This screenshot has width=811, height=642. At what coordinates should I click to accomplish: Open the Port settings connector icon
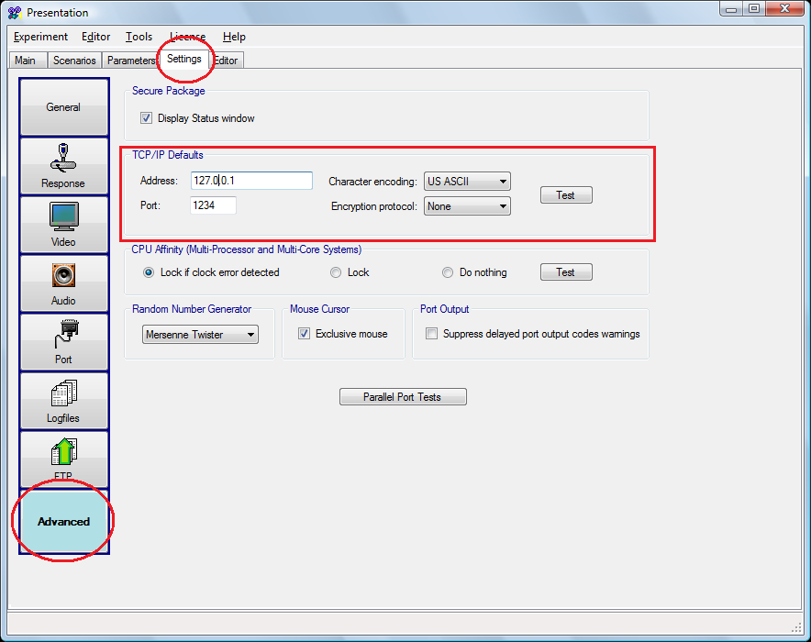63,341
